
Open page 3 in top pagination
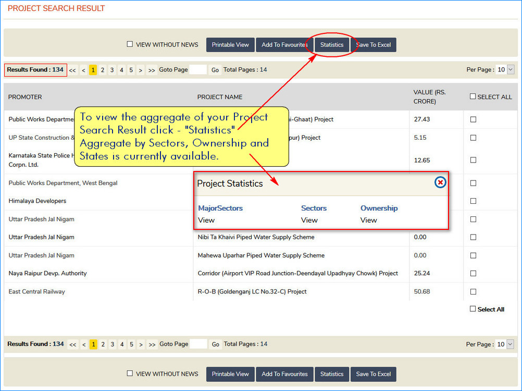click(x=112, y=70)
